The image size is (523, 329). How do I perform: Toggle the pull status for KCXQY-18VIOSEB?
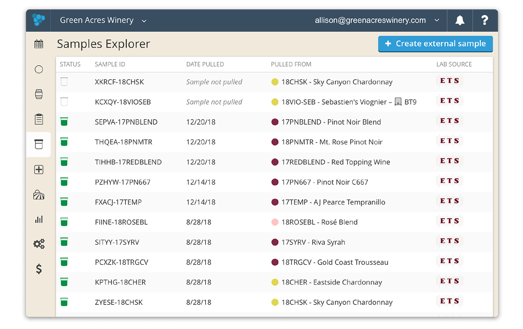(x=64, y=102)
